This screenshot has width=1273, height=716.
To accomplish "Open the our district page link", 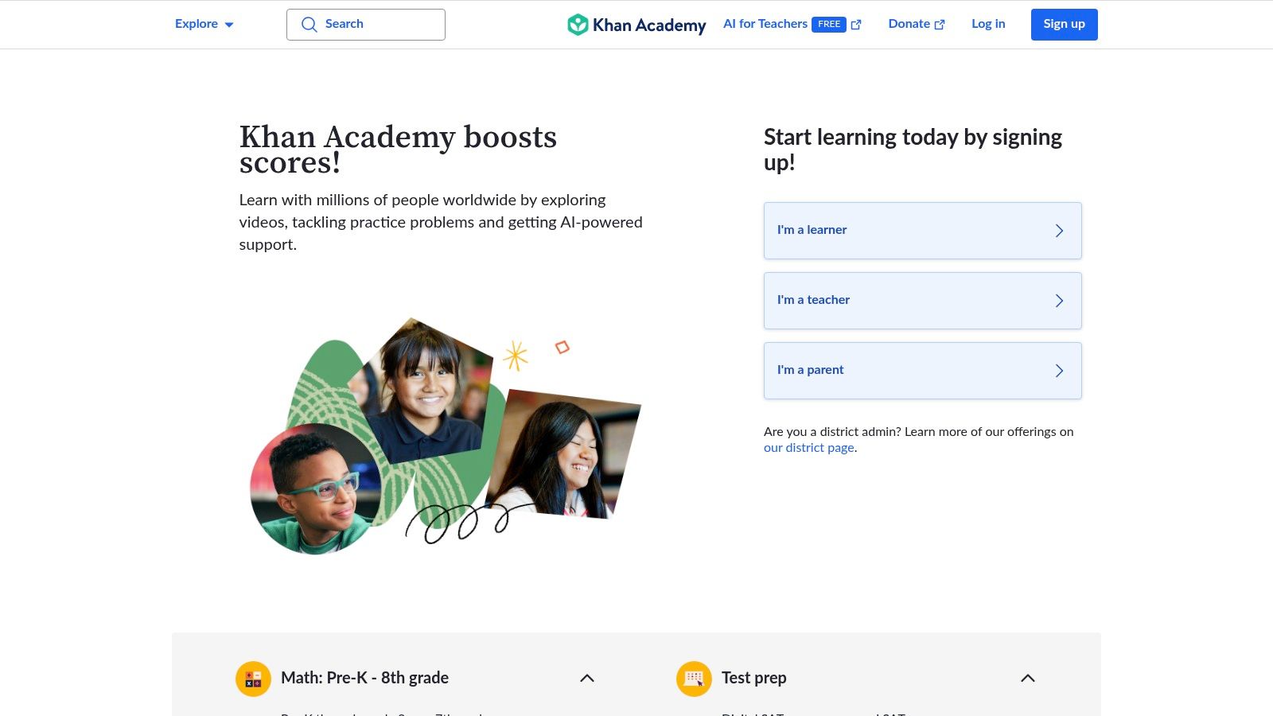I will [x=809, y=448].
